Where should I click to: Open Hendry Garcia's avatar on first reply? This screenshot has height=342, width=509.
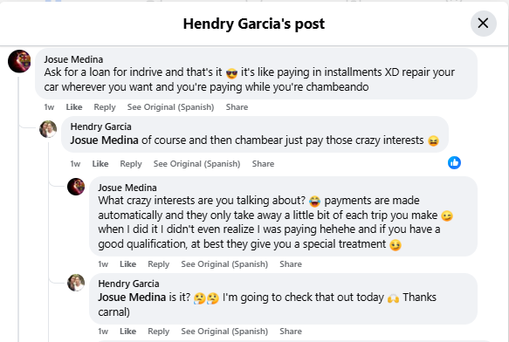[48, 129]
